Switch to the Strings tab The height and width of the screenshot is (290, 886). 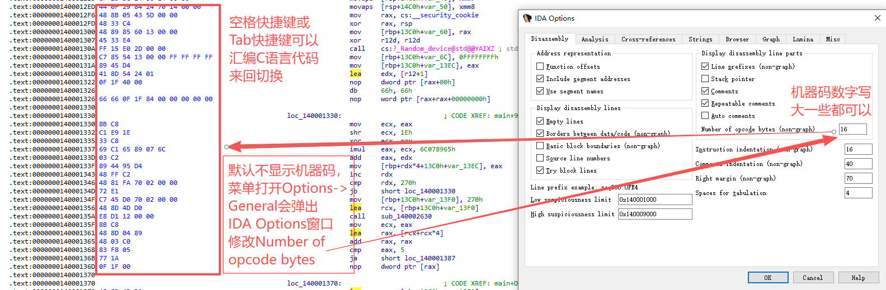point(700,39)
